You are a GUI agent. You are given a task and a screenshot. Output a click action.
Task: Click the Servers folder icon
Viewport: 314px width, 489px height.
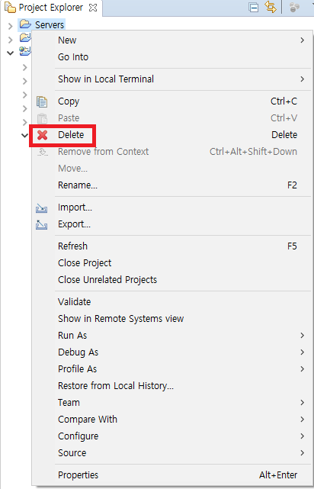(26, 24)
